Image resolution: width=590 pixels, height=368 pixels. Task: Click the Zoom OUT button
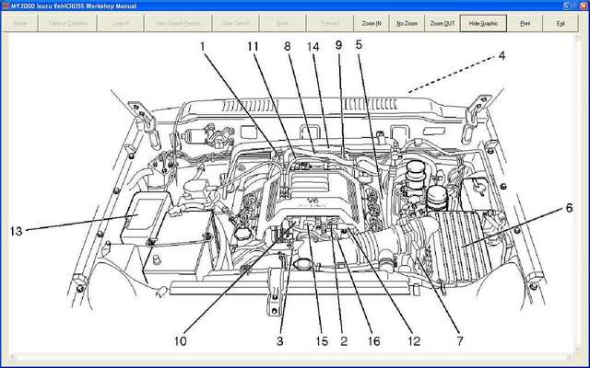point(442,23)
